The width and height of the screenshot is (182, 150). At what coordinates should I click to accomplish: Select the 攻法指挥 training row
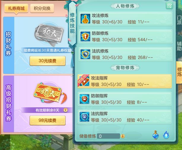click(125, 81)
